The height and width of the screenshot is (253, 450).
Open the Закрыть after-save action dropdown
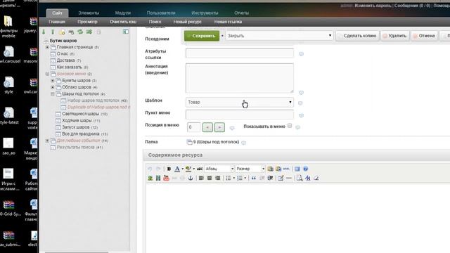coord(279,36)
